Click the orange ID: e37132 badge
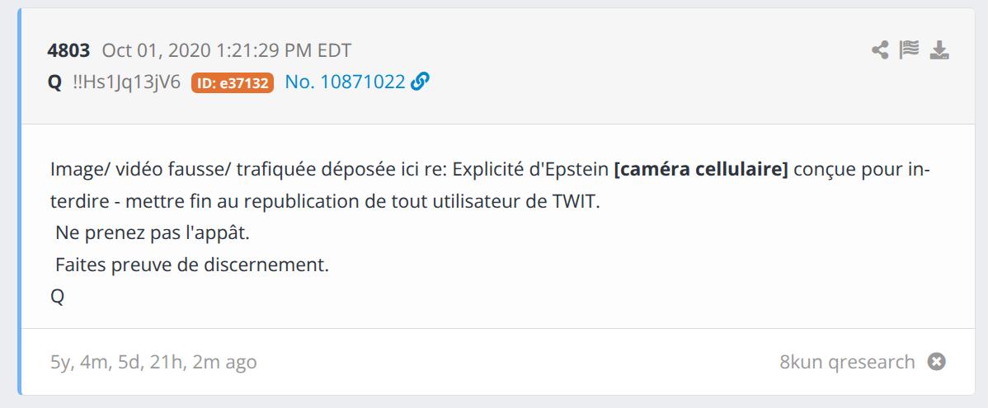 click(233, 82)
